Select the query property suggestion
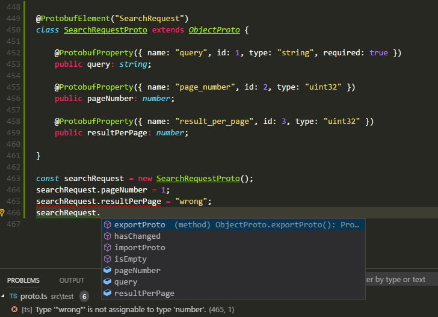The height and width of the screenshot is (317, 438). pyautogui.click(x=233, y=282)
